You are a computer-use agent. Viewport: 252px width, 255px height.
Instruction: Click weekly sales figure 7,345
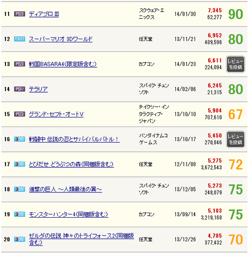pos(215,11)
